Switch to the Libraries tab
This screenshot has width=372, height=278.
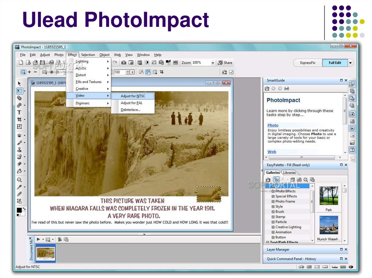click(x=290, y=173)
